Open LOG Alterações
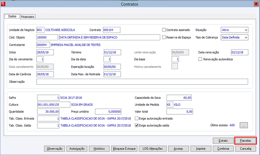This screenshot has width=260, height=155. tap(152, 149)
